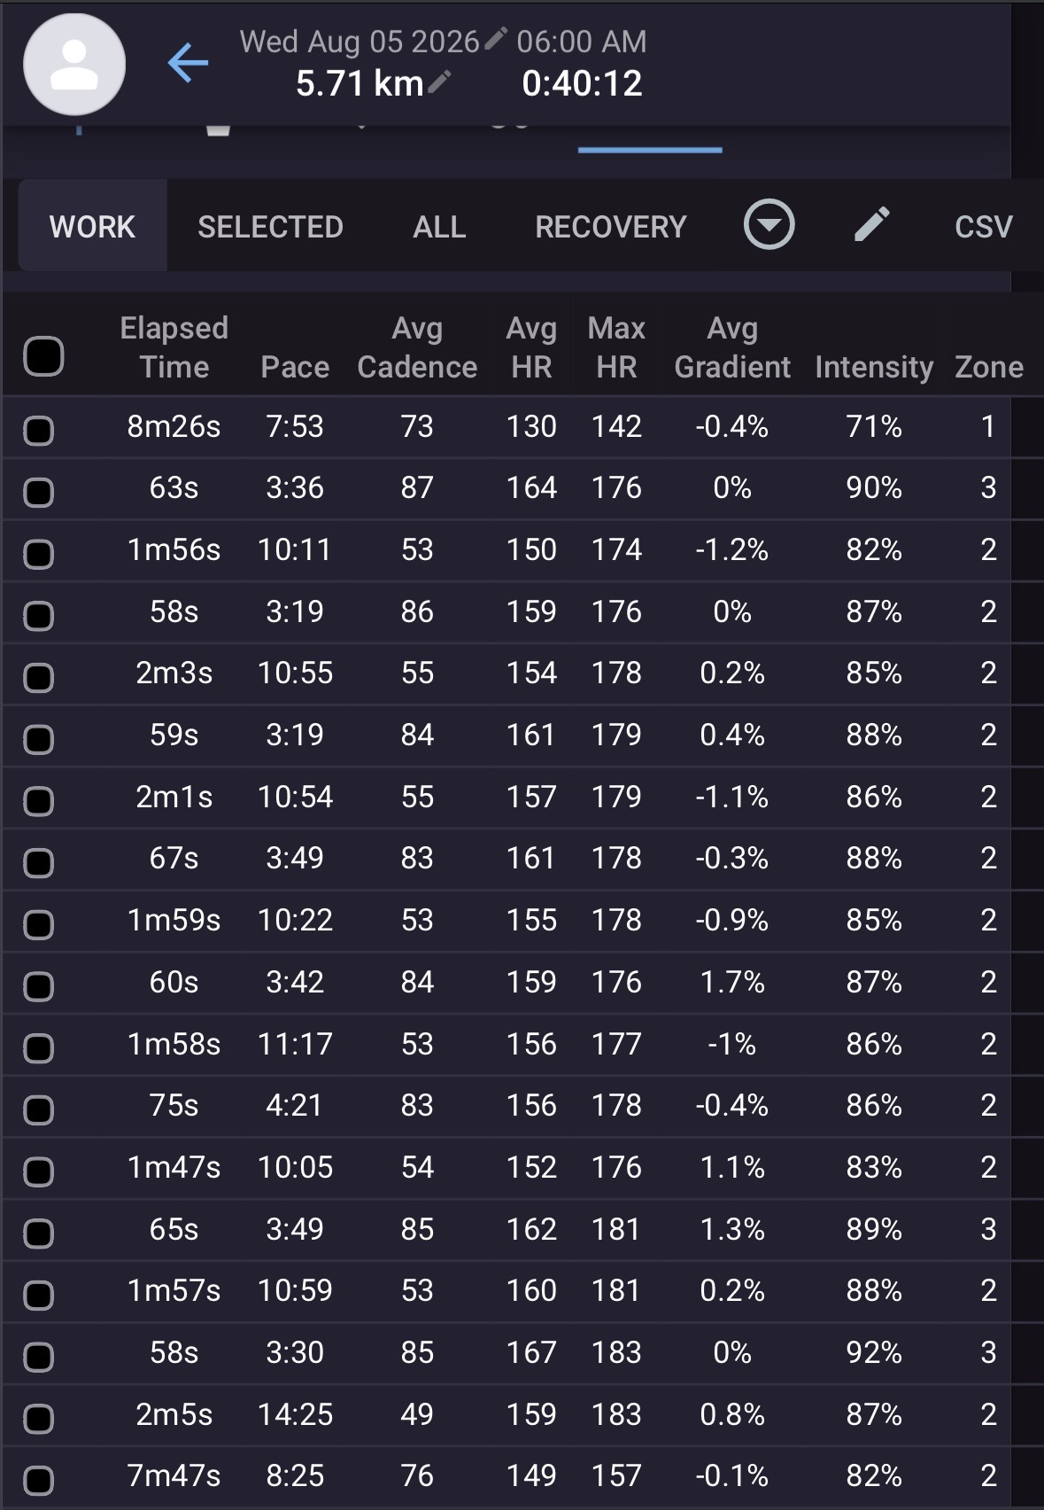This screenshot has height=1510, width=1044.
Task: Click the Intensity column header
Action: point(874,367)
